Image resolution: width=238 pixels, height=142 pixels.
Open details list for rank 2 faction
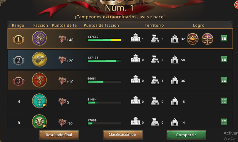tap(224, 59)
